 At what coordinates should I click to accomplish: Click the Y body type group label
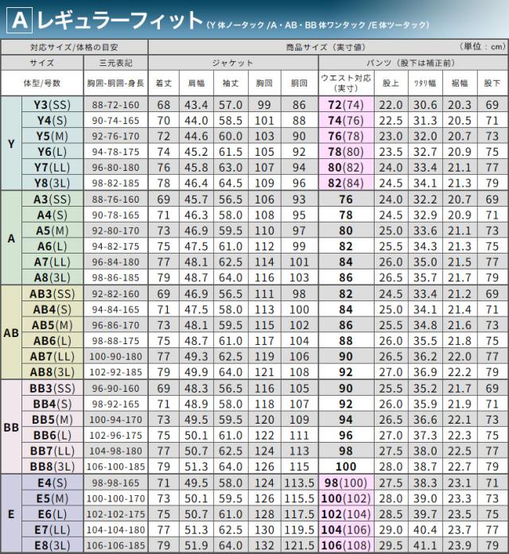(x=11, y=144)
